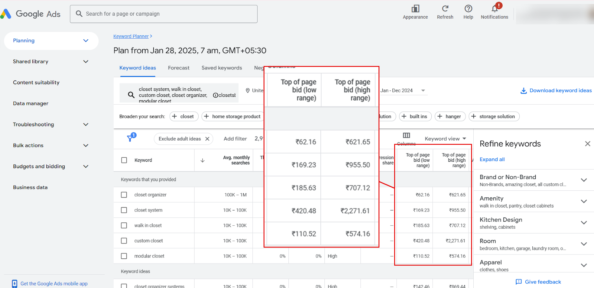Open Content suitability in sidebar
Image resolution: width=594 pixels, height=288 pixels.
tap(36, 82)
